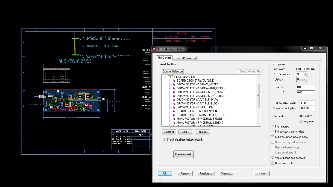Disable Vector based pad behavior

(x=273, y=158)
